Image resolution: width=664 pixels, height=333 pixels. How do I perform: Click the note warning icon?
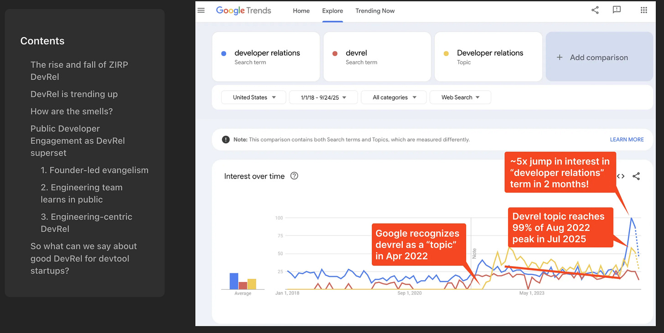pos(226,139)
